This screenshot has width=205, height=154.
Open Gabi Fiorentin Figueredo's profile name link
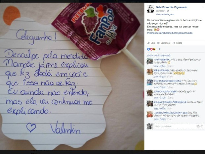point(171,7)
